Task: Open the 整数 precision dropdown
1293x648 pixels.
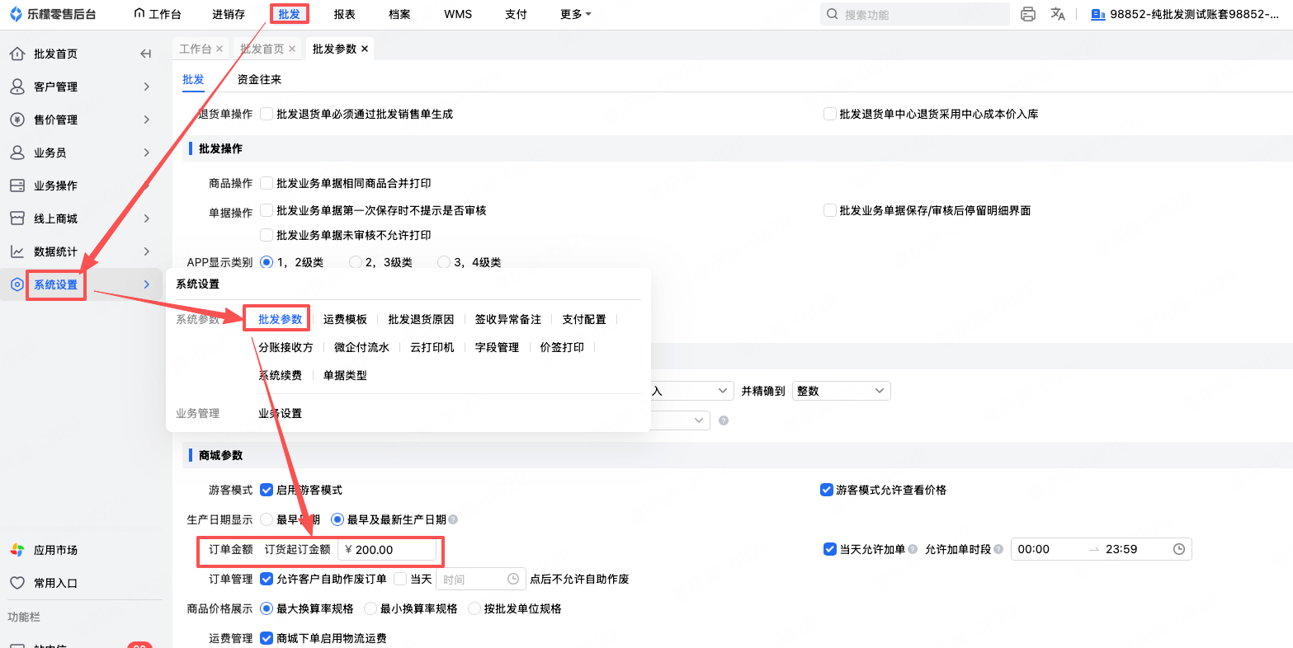Action: [x=841, y=391]
